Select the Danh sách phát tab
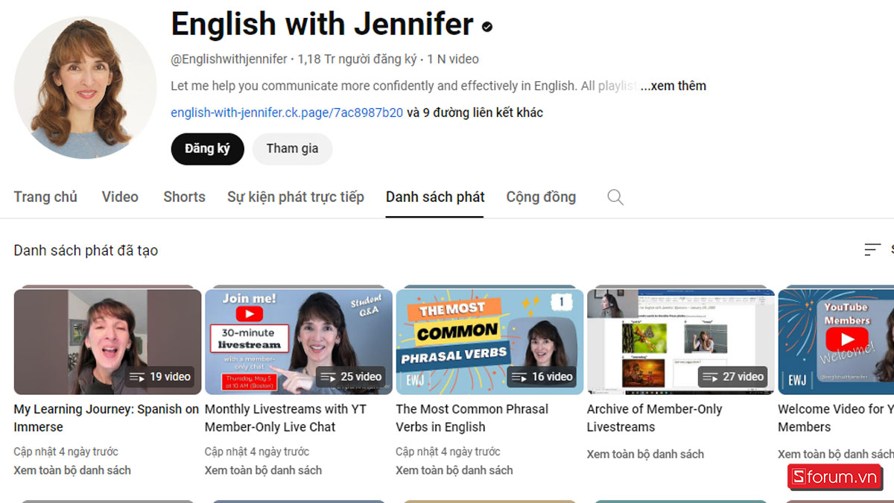The height and width of the screenshot is (503, 894). 435,197
